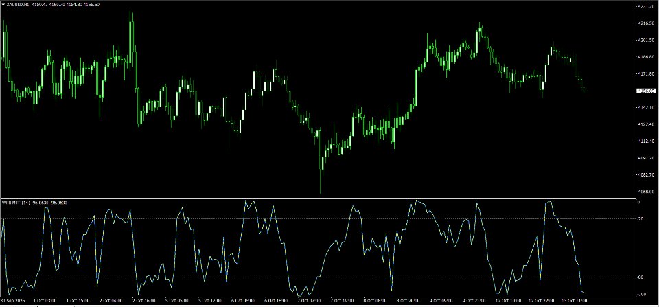Click the -20 indicator level label
This screenshot has height=307, width=659.
[x=641, y=218]
